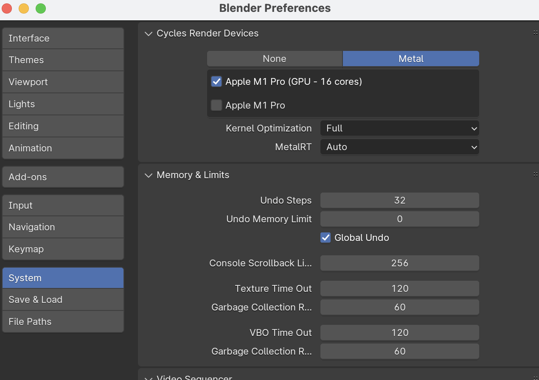Select the Console Scrollback Lines field

click(x=399, y=263)
